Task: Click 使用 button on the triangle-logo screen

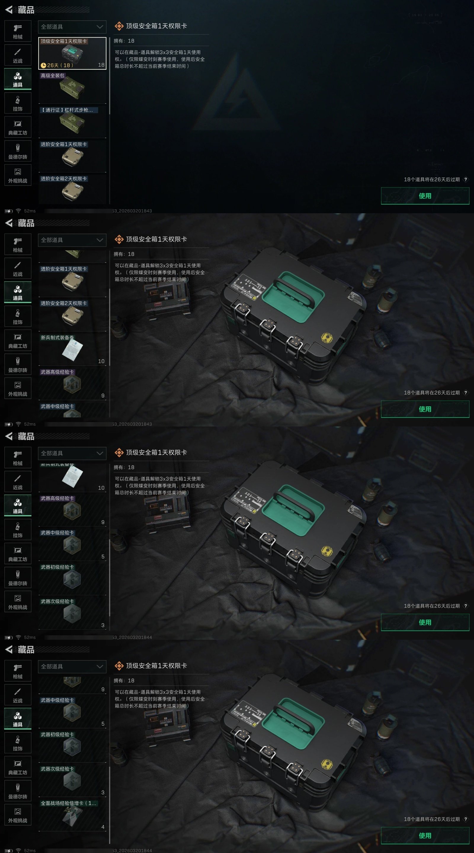Action: (x=425, y=196)
